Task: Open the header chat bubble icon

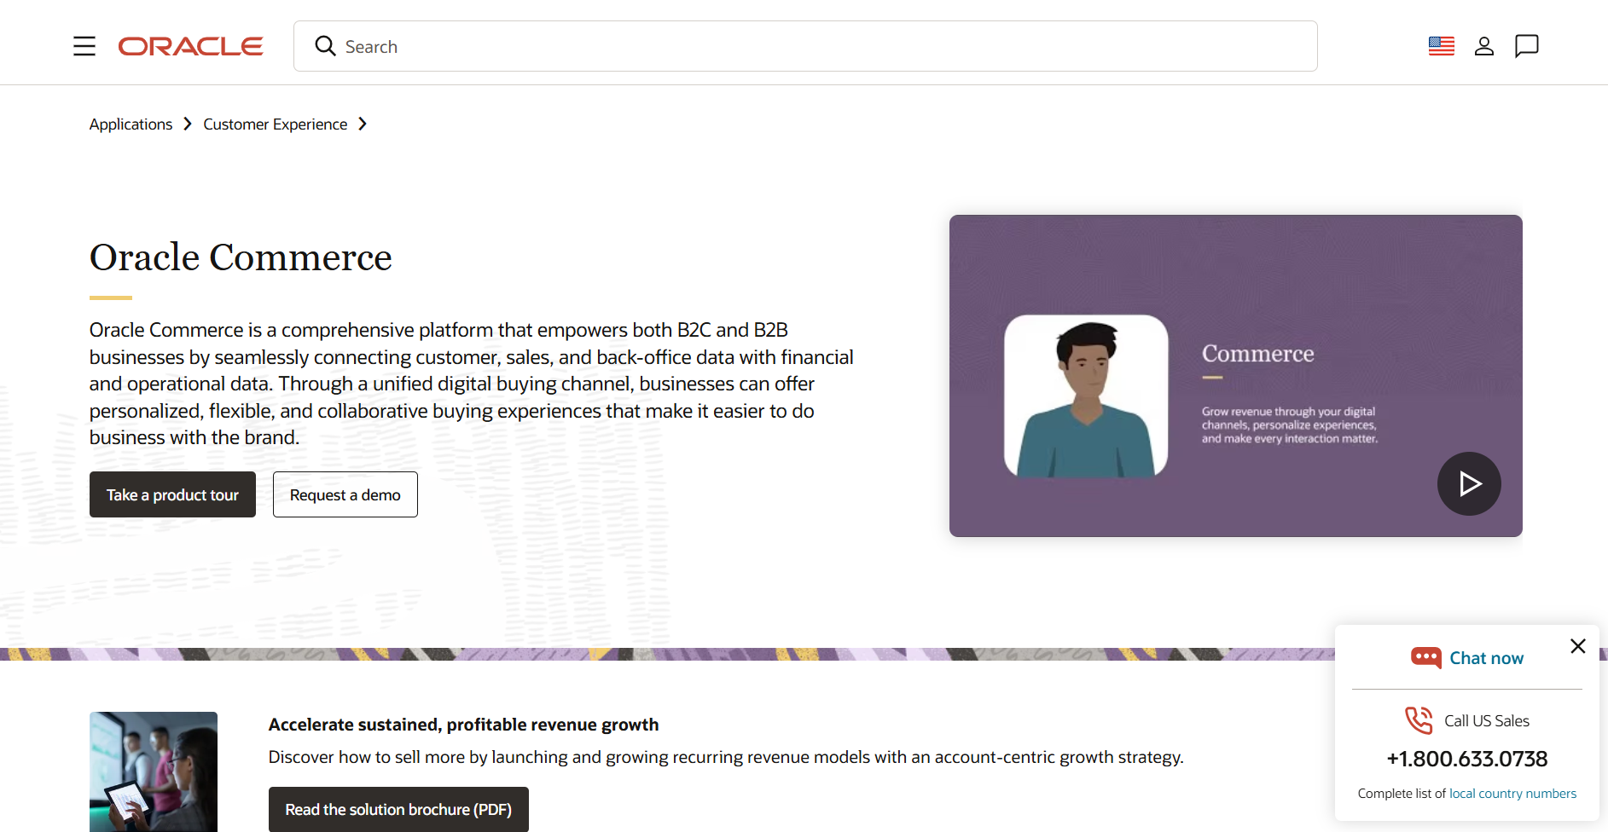Action: pyautogui.click(x=1527, y=46)
